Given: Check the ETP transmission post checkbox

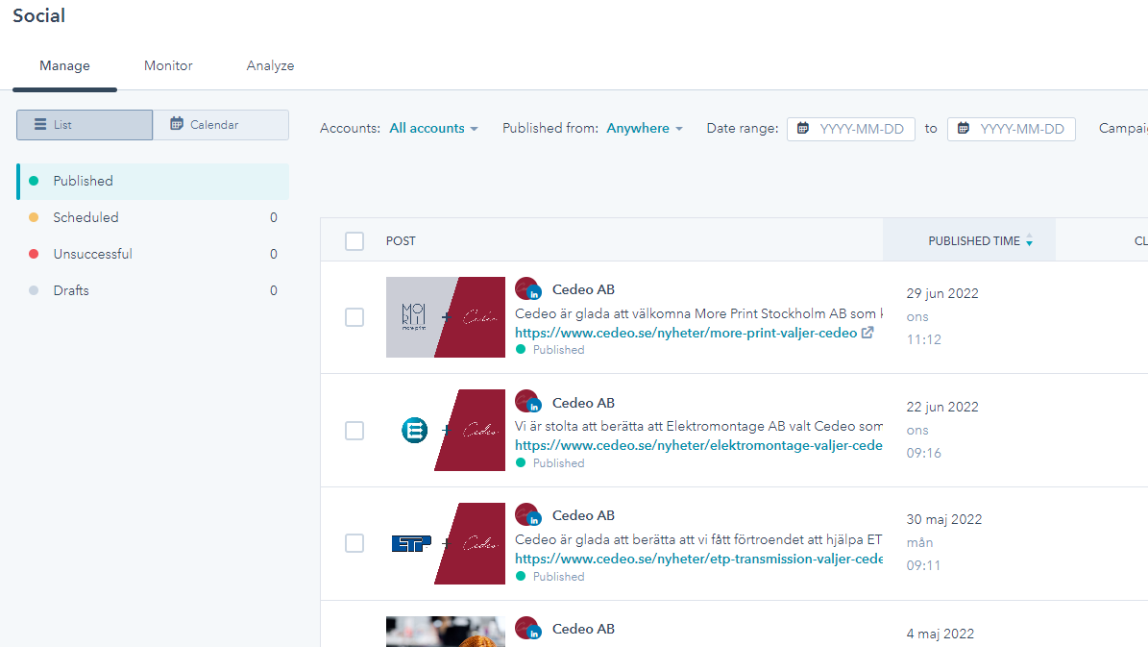Looking at the screenshot, I should click(x=354, y=543).
